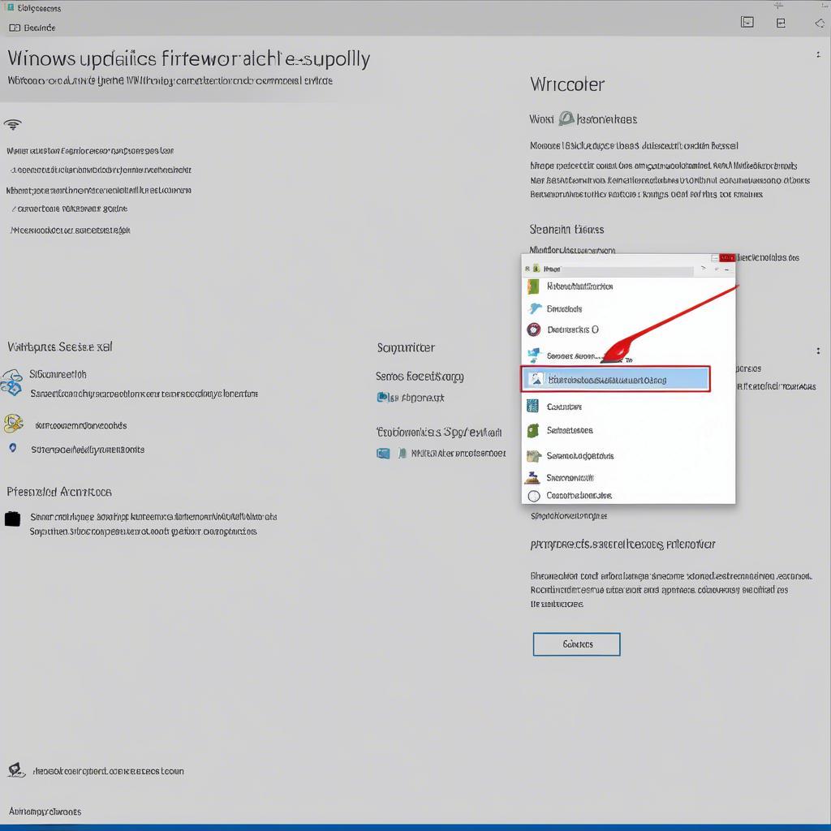Viewport: 831px width, 831px height.
Task: Click the blue cloud icon in left section
Action: (x=11, y=383)
